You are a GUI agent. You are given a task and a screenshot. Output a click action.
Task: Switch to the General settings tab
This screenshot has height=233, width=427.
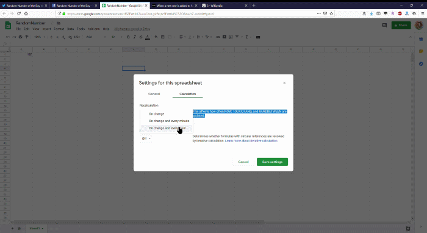(x=154, y=94)
